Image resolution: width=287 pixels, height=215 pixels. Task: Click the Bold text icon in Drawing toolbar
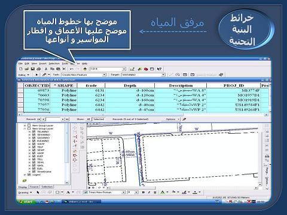(143, 192)
